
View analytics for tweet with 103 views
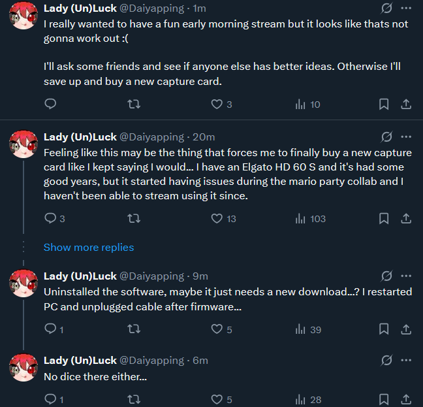(x=310, y=219)
